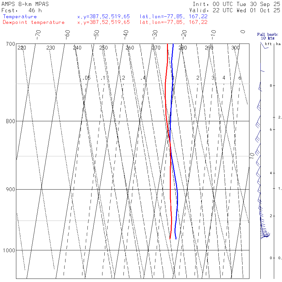Click the "250" potential temperature label
Image resolution: width=282 pixels, height=282 pixels.
tap(103, 48)
